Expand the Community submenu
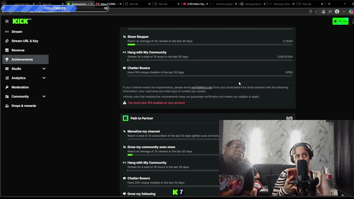Screen dimensions: 354x199 [x=44, y=96]
